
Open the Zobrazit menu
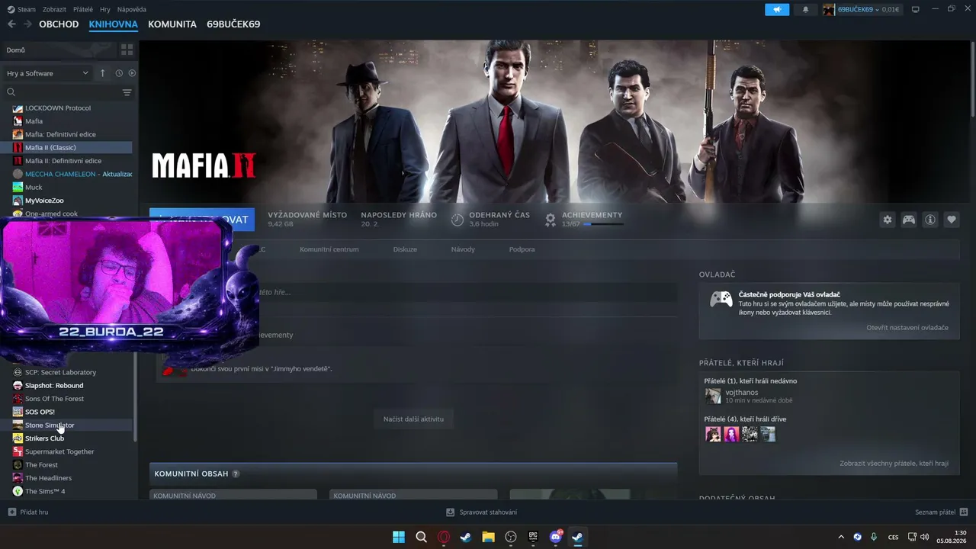tap(53, 9)
